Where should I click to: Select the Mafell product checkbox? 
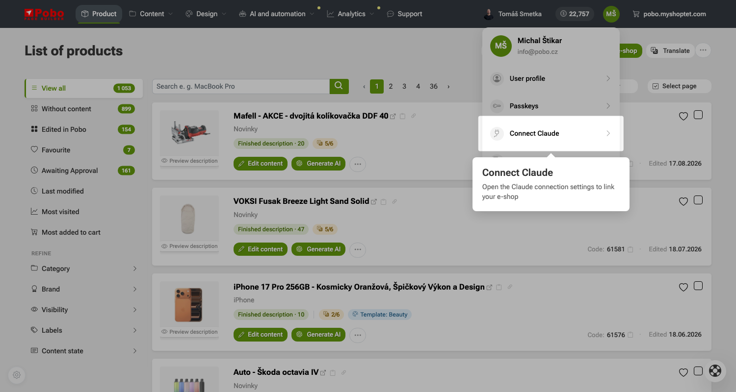pyautogui.click(x=698, y=115)
